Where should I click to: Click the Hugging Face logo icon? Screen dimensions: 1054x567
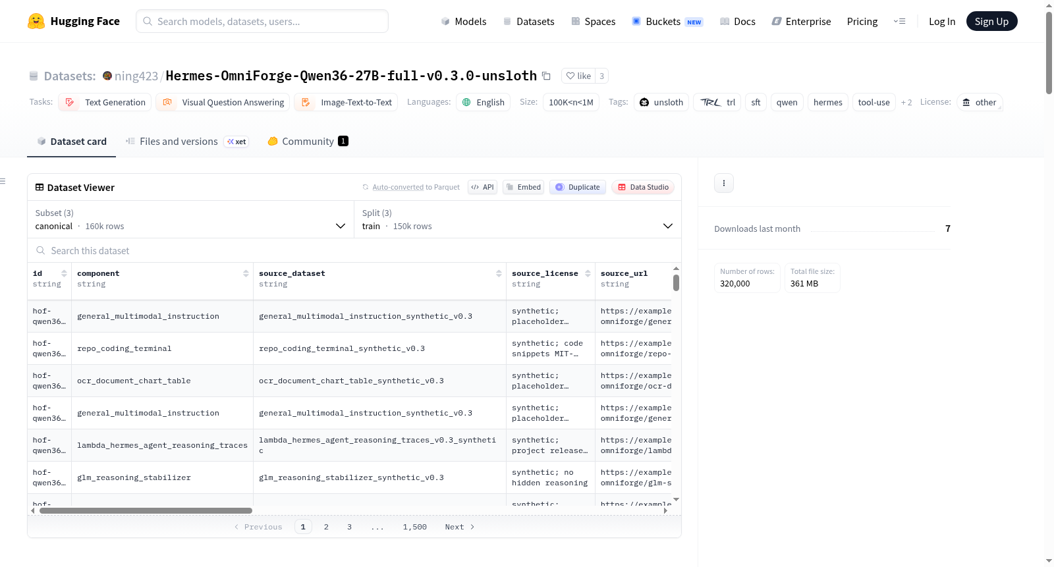click(x=36, y=21)
